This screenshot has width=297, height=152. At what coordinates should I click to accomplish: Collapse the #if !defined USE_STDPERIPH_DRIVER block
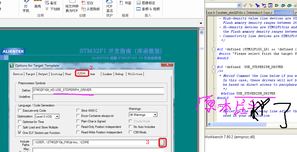pos(214,67)
